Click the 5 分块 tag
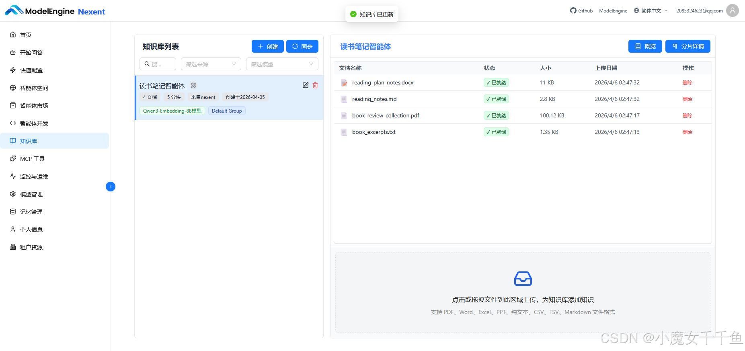This screenshot has width=745, height=351. click(174, 97)
